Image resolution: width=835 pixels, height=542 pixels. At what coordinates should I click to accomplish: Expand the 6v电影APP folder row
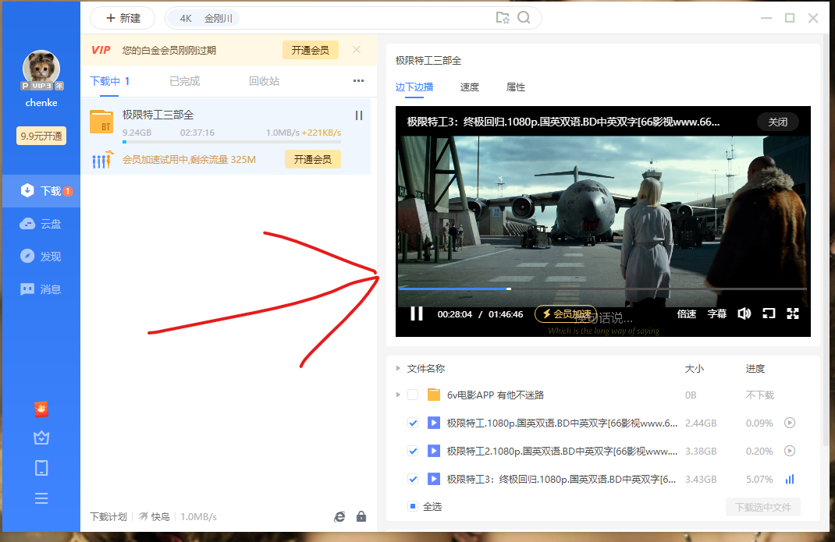pyautogui.click(x=398, y=395)
